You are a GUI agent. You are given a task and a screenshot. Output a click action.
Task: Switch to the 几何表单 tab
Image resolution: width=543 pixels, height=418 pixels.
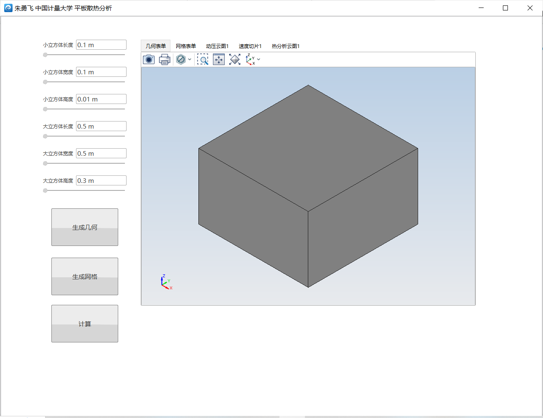click(x=156, y=46)
